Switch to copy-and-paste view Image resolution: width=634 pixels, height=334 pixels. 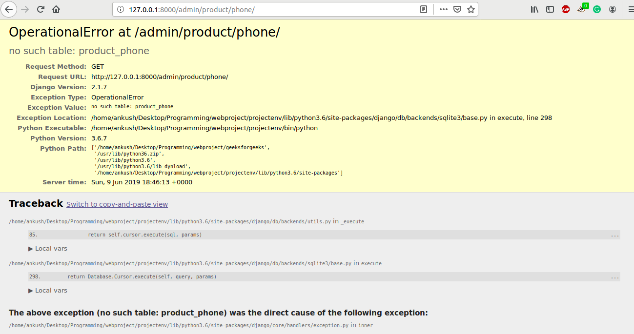pyautogui.click(x=117, y=204)
